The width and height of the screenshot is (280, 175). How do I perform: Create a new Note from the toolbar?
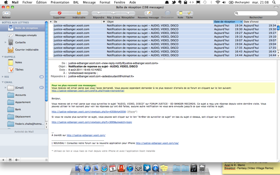tap(180, 13)
